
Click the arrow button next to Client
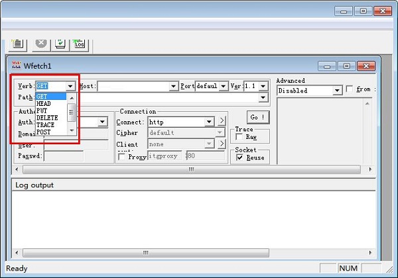point(222,144)
